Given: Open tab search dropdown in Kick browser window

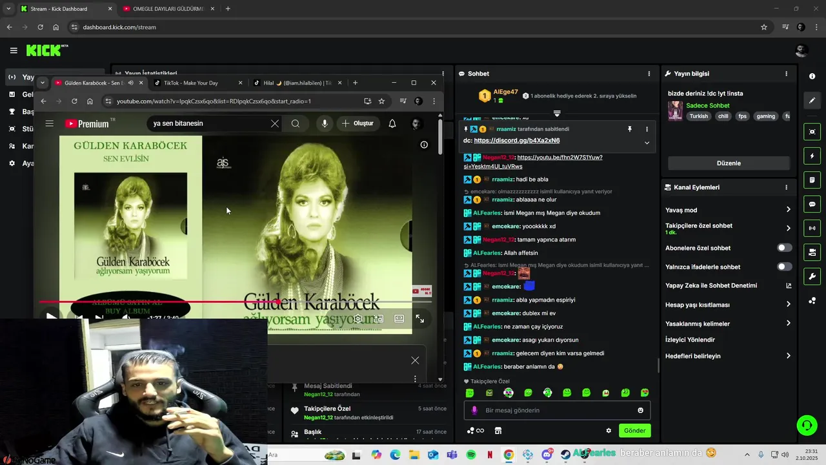Looking at the screenshot, I should tap(8, 9).
